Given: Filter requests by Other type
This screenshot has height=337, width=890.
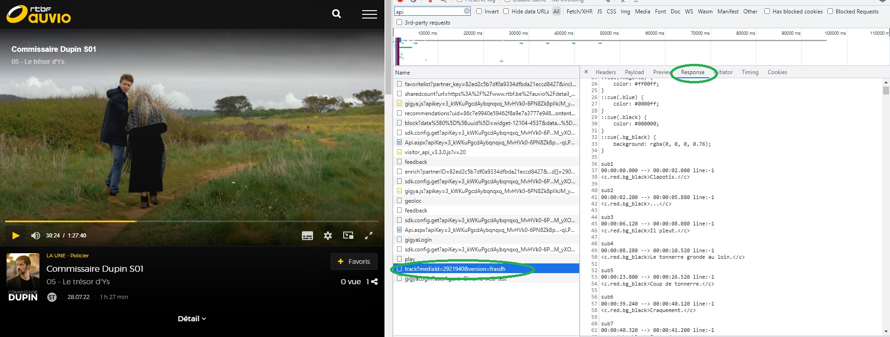Looking at the screenshot, I should (750, 12).
